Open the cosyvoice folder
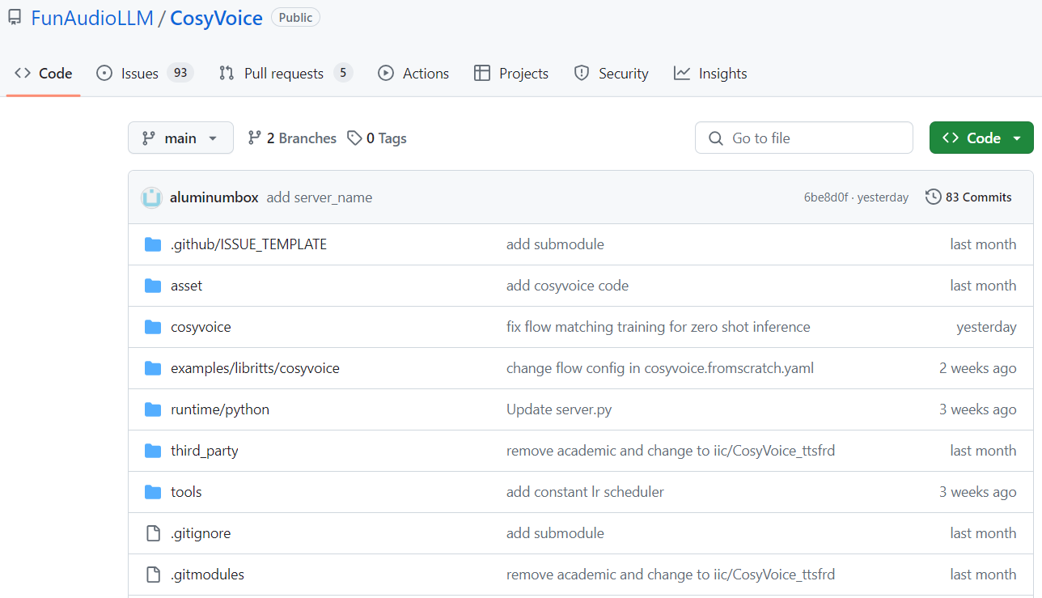 coord(201,327)
